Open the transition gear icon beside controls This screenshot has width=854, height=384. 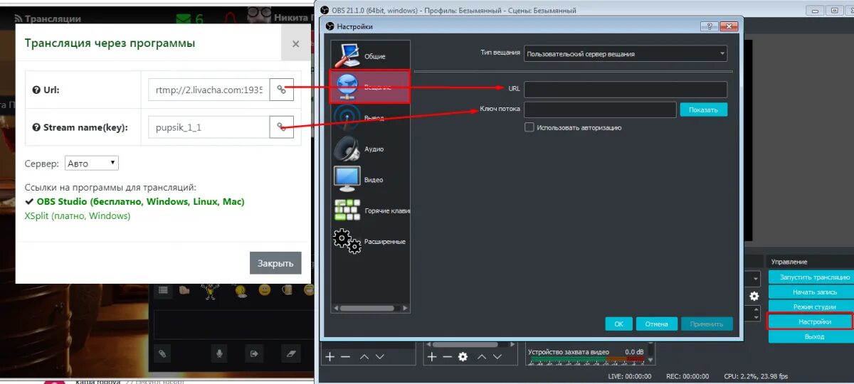click(754, 296)
